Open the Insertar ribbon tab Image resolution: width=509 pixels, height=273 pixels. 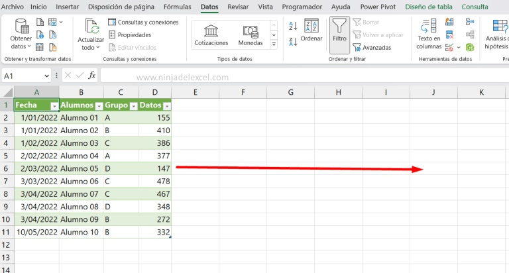(67, 7)
